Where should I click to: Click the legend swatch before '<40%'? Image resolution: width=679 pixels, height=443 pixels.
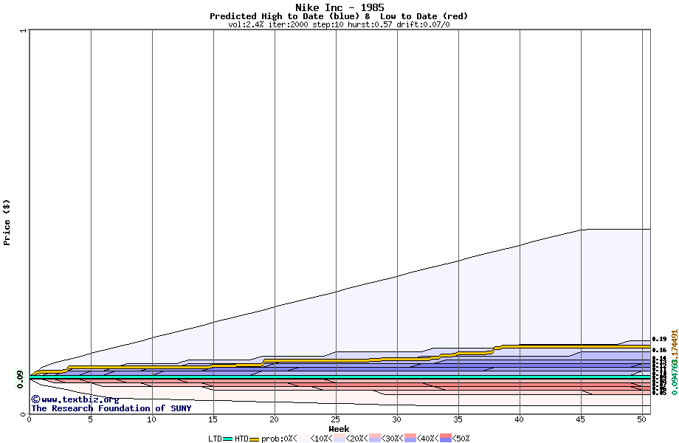pos(410,439)
